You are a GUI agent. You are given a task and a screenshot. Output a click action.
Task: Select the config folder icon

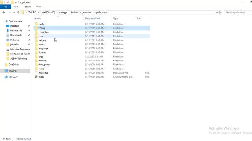click(x=36, y=28)
